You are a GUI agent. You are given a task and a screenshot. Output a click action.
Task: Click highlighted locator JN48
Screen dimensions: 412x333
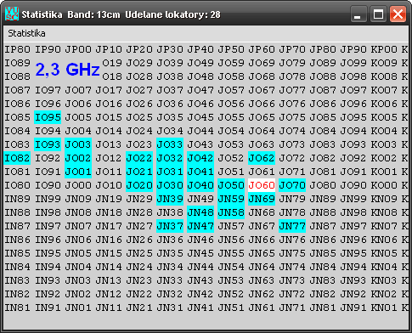200,212
